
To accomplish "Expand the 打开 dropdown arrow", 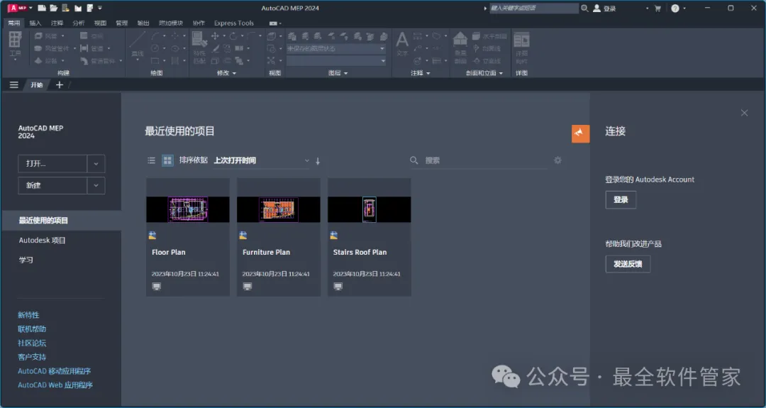I will pyautogui.click(x=96, y=164).
